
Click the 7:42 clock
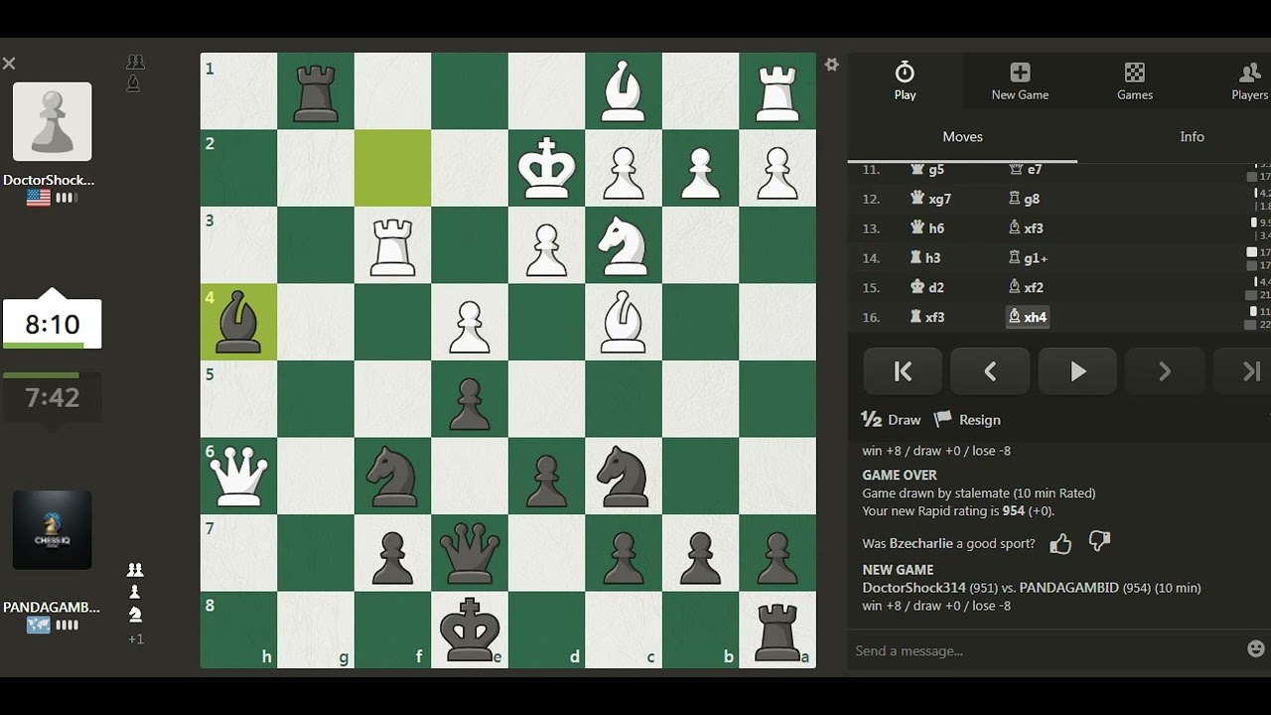(52, 398)
